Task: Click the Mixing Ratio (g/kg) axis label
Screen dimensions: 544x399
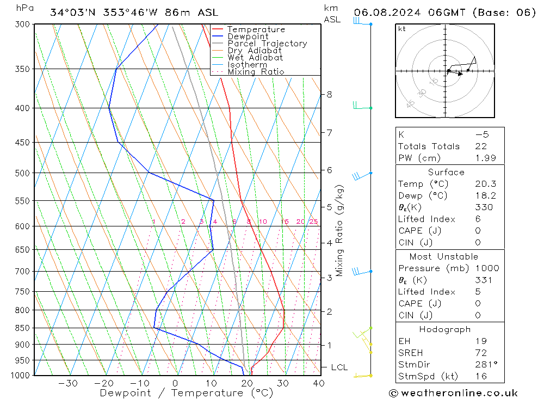Action: pyautogui.click(x=339, y=231)
